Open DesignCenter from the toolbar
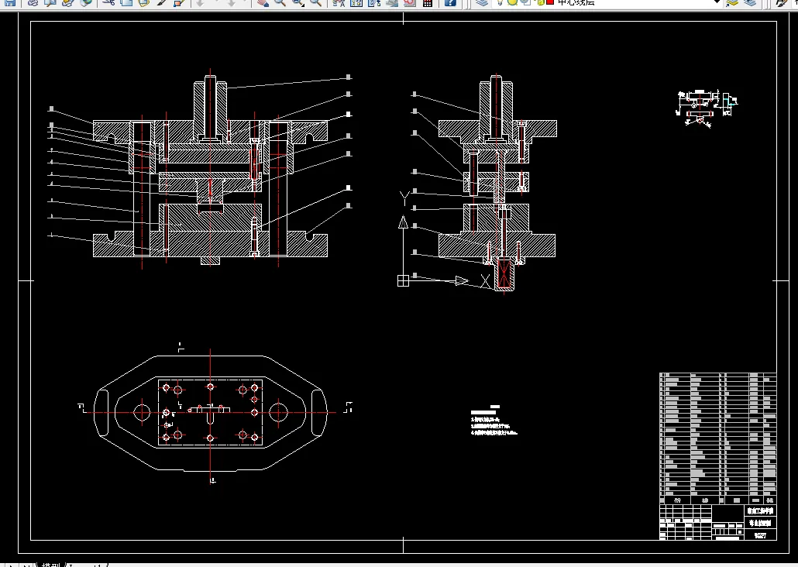The height and width of the screenshot is (567, 798). 356,2
